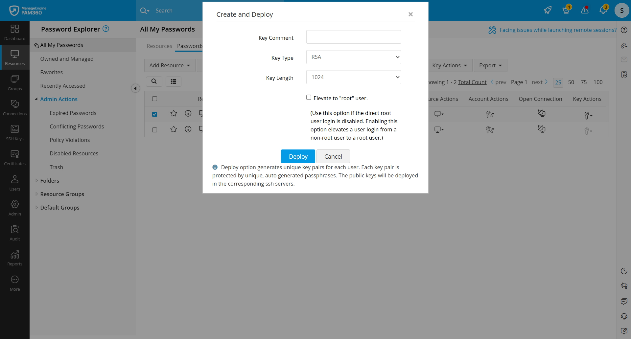
Task: Open Account Actions icon in the second row
Action: pyautogui.click(x=490, y=130)
